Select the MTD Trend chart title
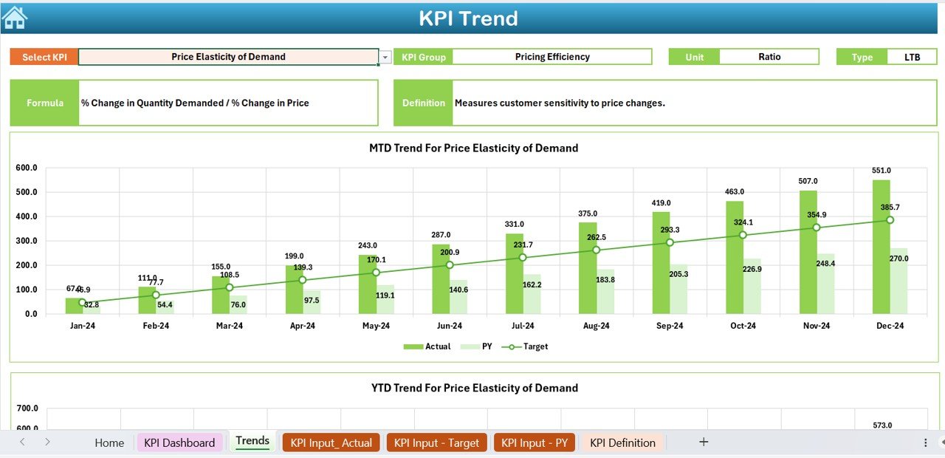The image size is (945, 458). click(473, 148)
